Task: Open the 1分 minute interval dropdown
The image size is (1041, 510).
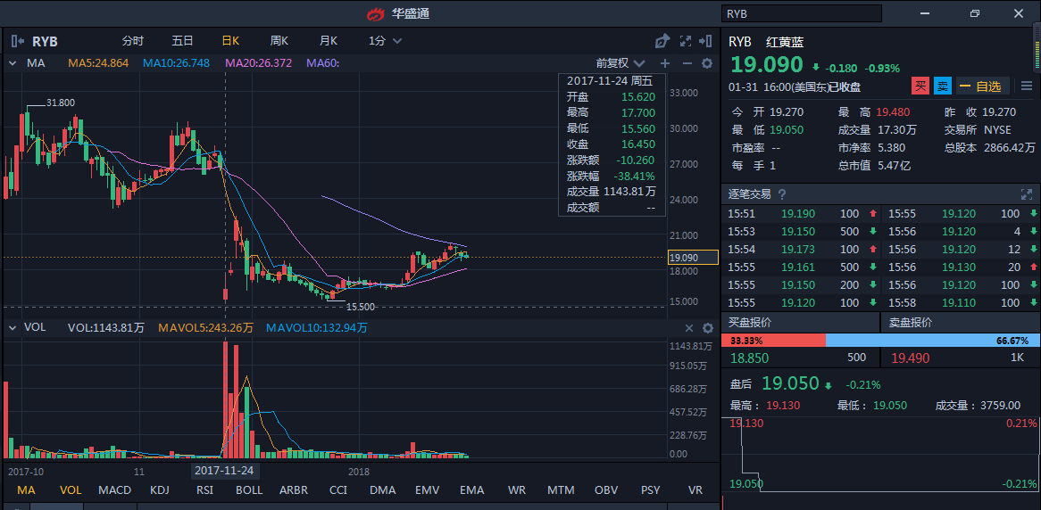Action: point(385,41)
